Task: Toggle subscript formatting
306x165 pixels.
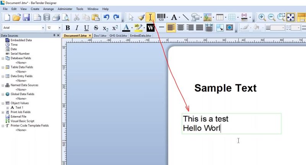Action: tap(106, 28)
